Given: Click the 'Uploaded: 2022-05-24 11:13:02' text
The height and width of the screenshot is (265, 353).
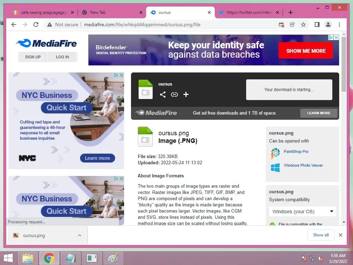Looking at the screenshot, I should [x=170, y=163].
